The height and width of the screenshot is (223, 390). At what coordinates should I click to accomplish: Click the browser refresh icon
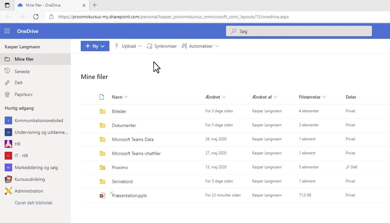tap(36, 17)
